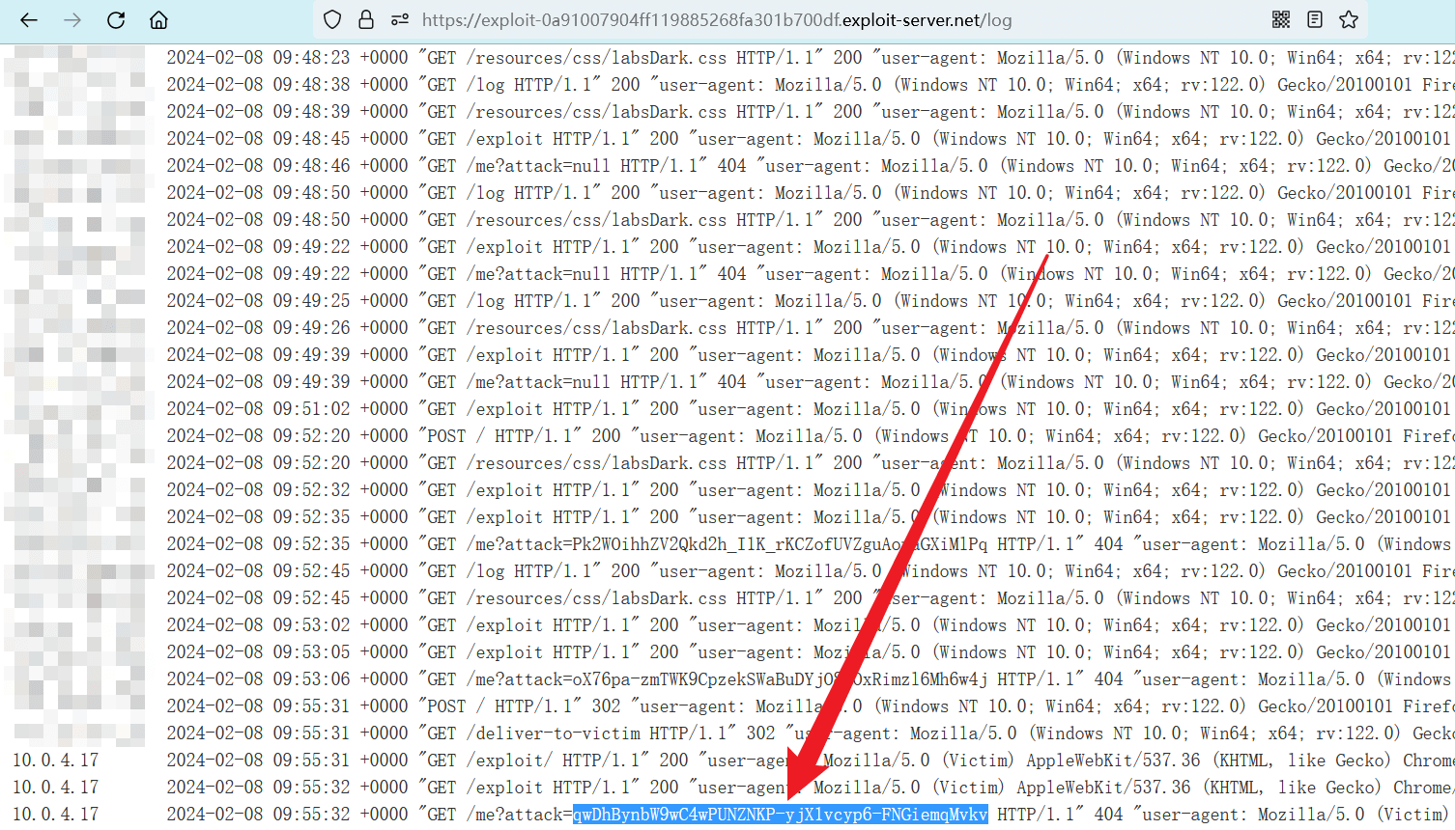Click the /exploit/ path with trailing slash
Viewport: 1455px width, 830px height.
[509, 761]
